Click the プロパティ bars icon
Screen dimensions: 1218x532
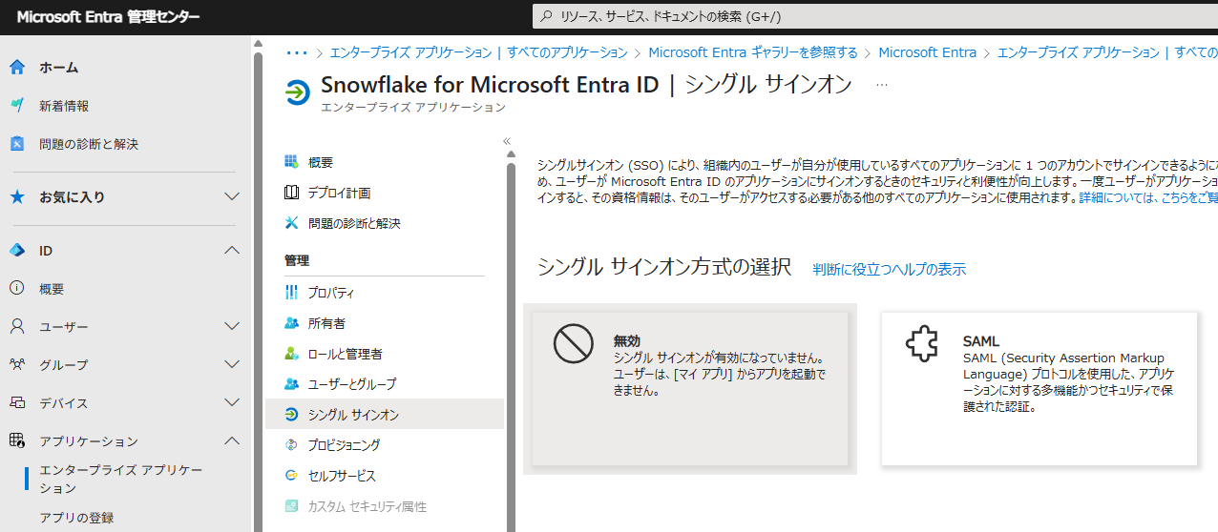(292, 293)
